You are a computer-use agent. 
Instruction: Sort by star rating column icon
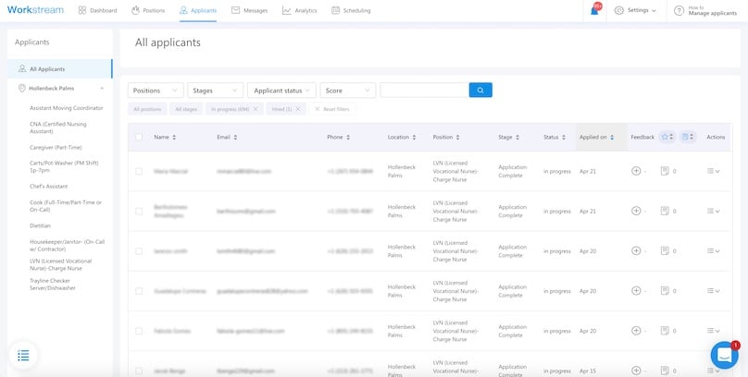(x=666, y=137)
